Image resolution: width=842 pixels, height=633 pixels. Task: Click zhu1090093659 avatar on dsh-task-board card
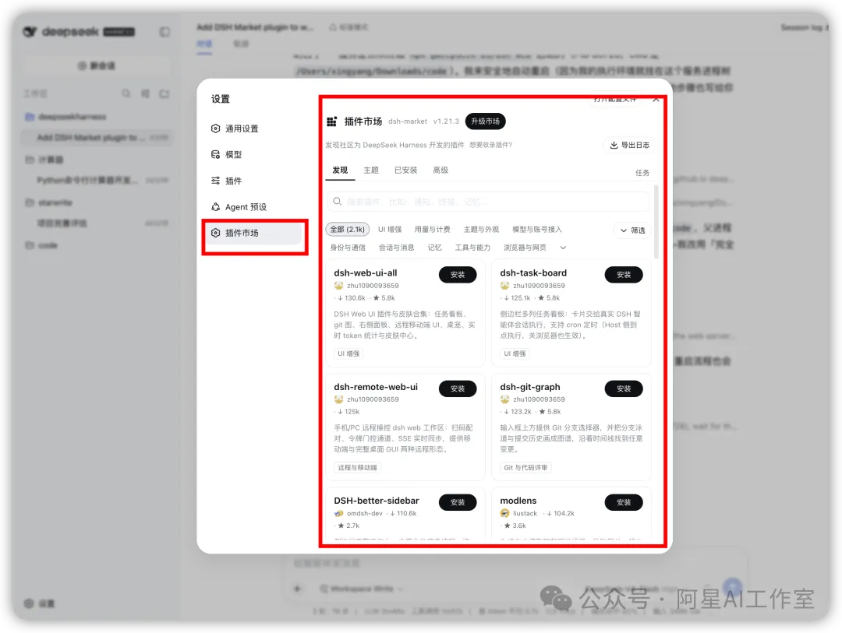[504, 286]
